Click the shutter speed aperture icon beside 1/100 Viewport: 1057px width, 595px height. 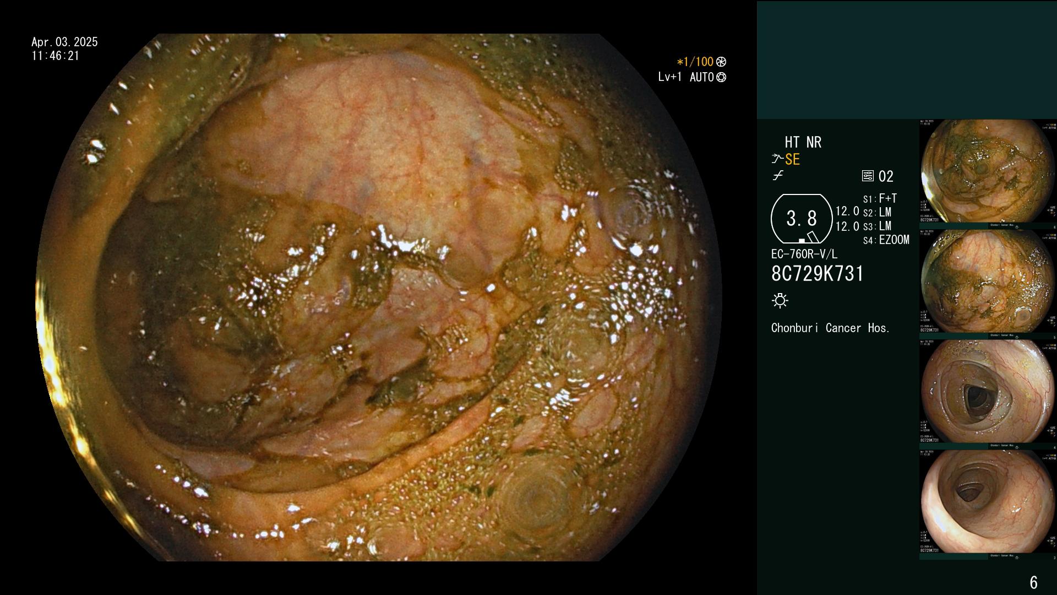tap(721, 62)
